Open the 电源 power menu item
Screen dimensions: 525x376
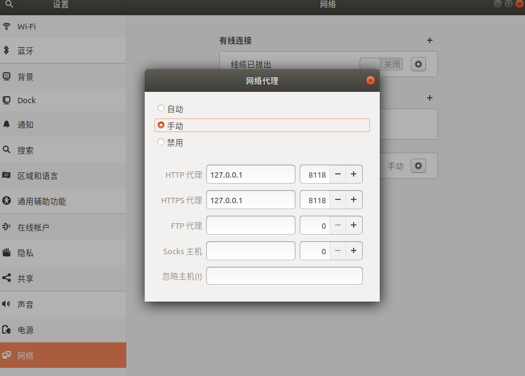tap(63, 330)
